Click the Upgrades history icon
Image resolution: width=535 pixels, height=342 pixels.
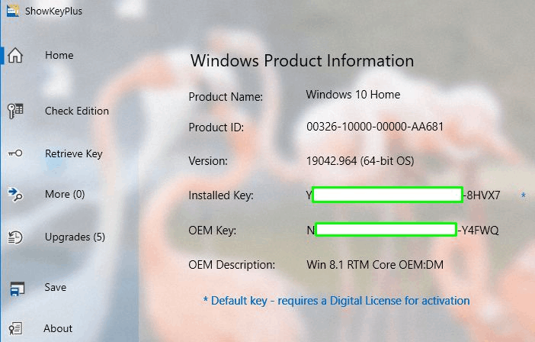click(15, 237)
